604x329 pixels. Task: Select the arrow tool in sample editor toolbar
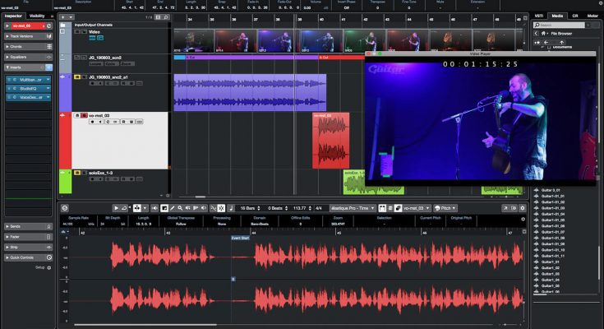(x=117, y=208)
